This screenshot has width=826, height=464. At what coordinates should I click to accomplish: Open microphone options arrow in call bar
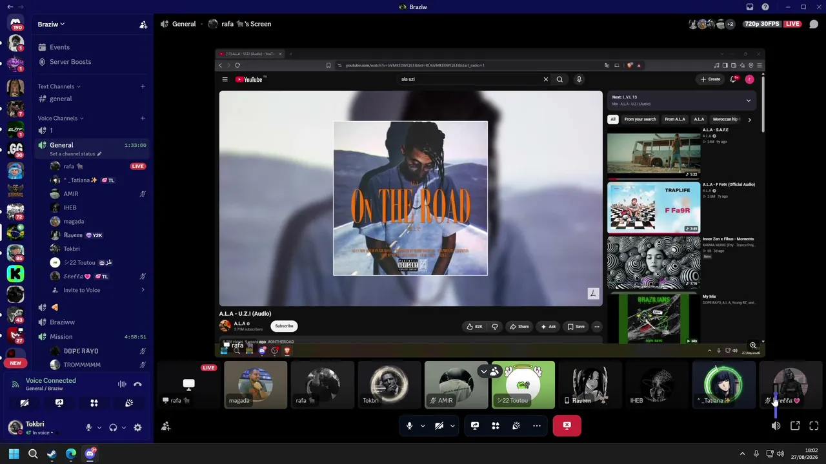click(423, 425)
